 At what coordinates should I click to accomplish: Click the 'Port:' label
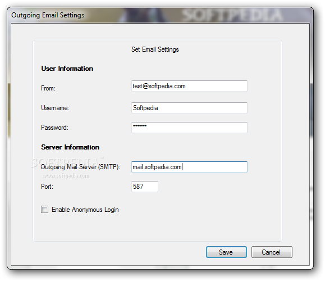pos(47,187)
